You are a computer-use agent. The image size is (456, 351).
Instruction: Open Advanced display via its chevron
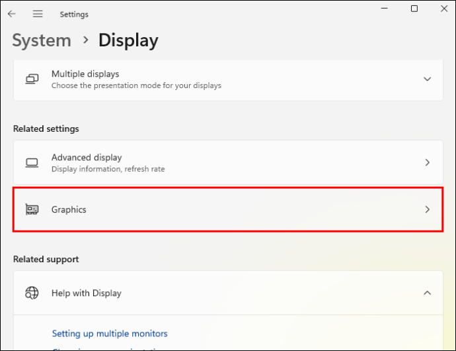click(x=427, y=162)
